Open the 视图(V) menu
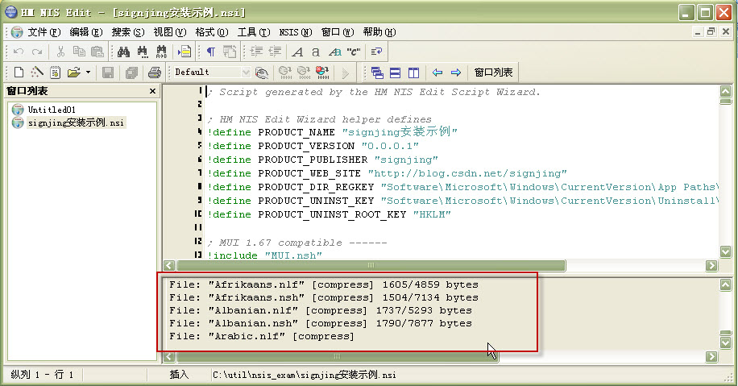Image resolution: width=738 pixels, height=386 pixels. pos(169,32)
